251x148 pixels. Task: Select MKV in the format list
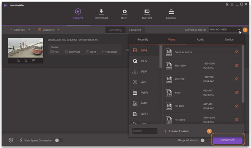tap(144, 71)
